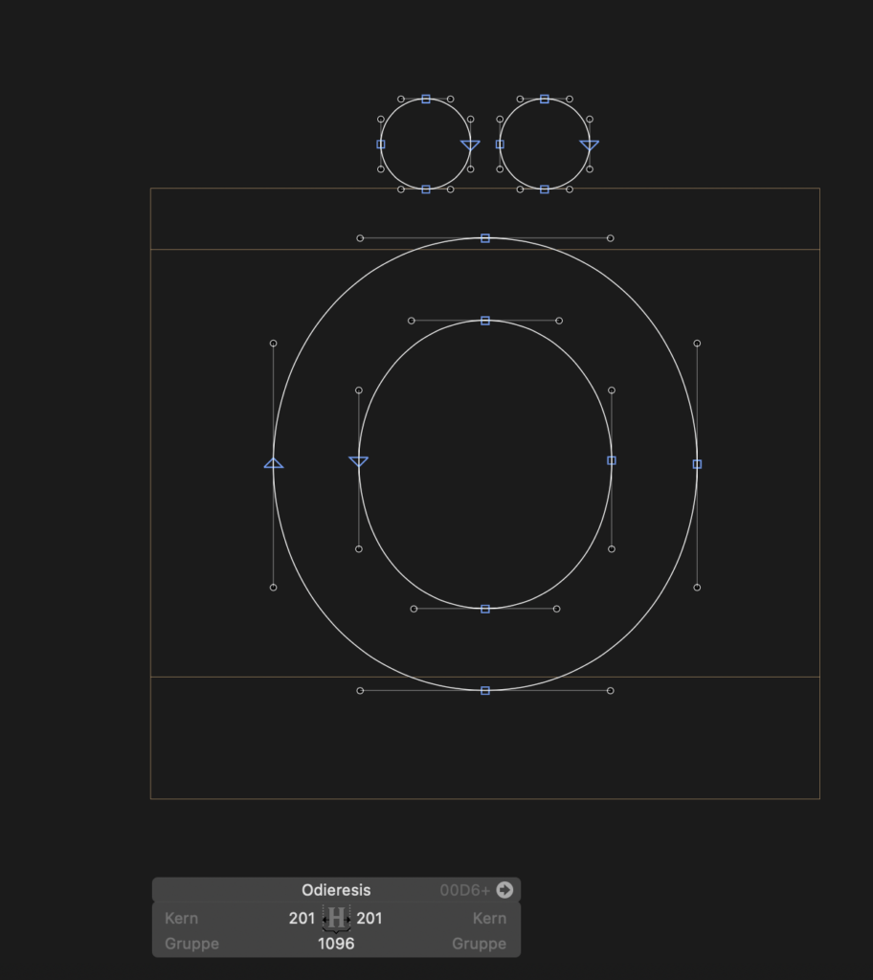Select right square node of outer O
The height and width of the screenshot is (980, 873).
[697, 464]
